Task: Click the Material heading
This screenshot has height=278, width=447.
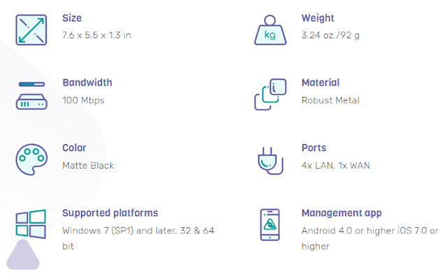Action: (x=321, y=83)
